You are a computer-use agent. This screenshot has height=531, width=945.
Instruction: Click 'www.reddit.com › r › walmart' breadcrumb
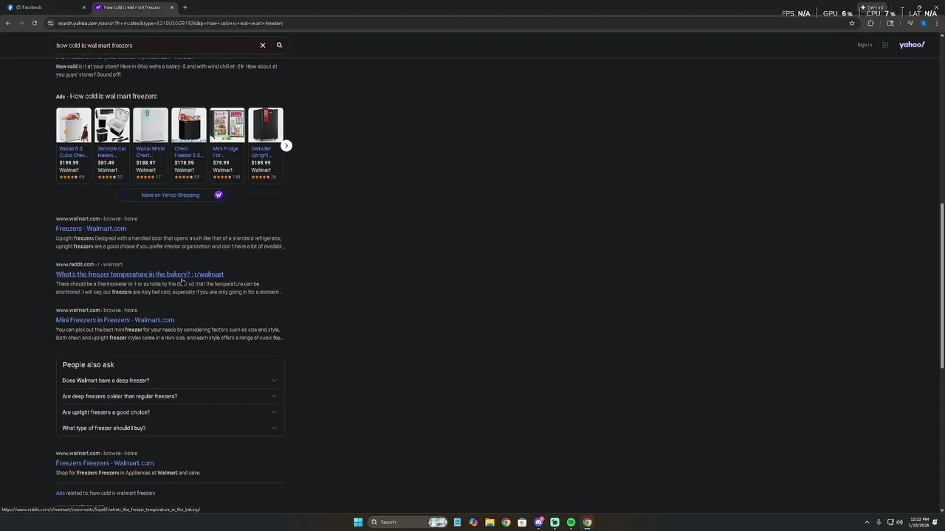point(89,264)
